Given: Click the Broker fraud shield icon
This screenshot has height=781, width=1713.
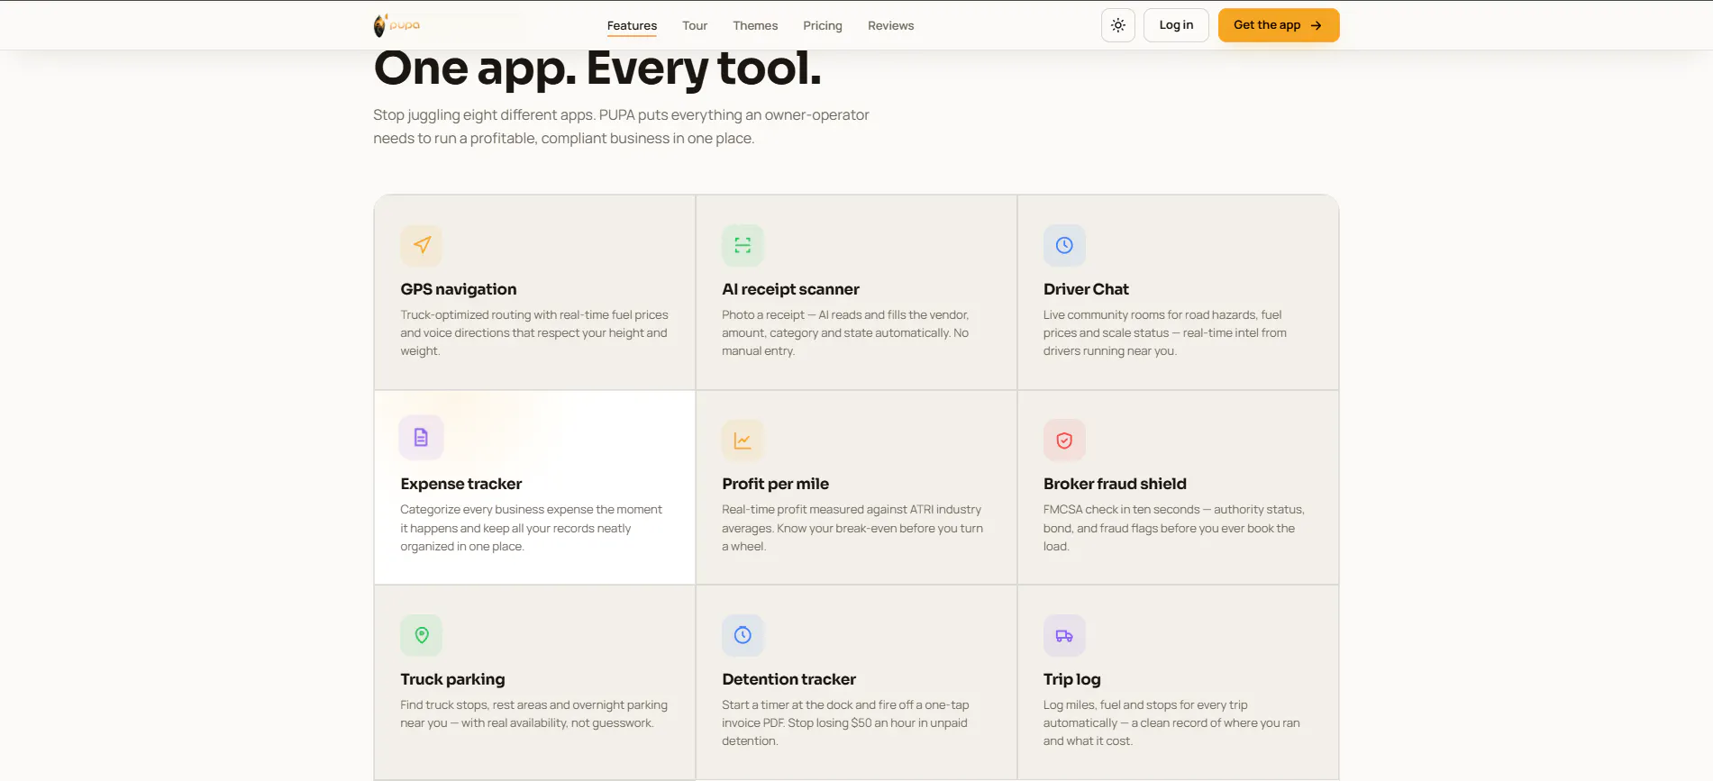Looking at the screenshot, I should (x=1064, y=440).
